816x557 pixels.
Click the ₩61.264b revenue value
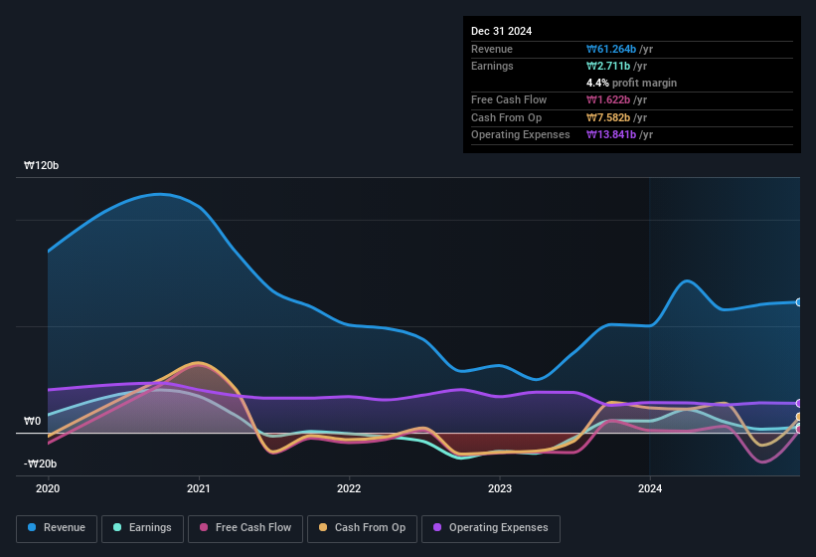coord(611,49)
